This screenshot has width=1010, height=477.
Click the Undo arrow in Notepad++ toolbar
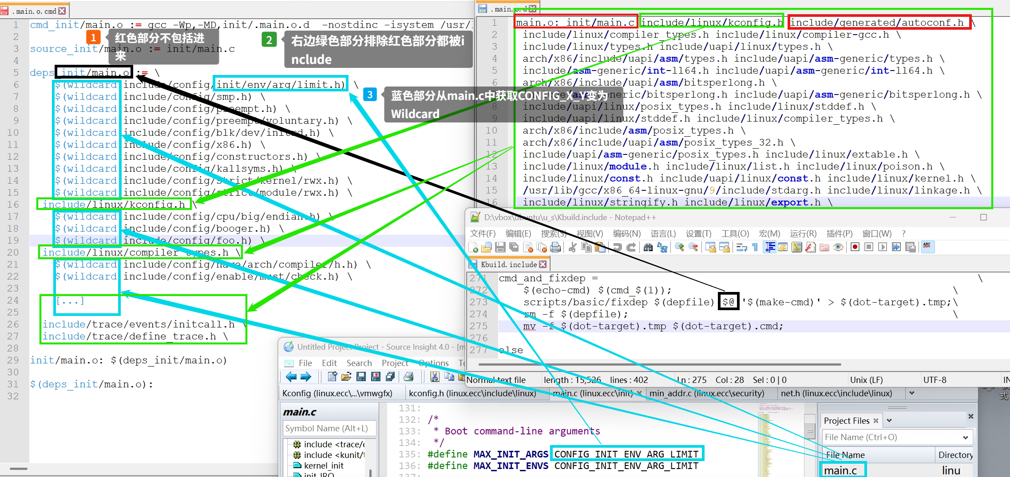(617, 247)
